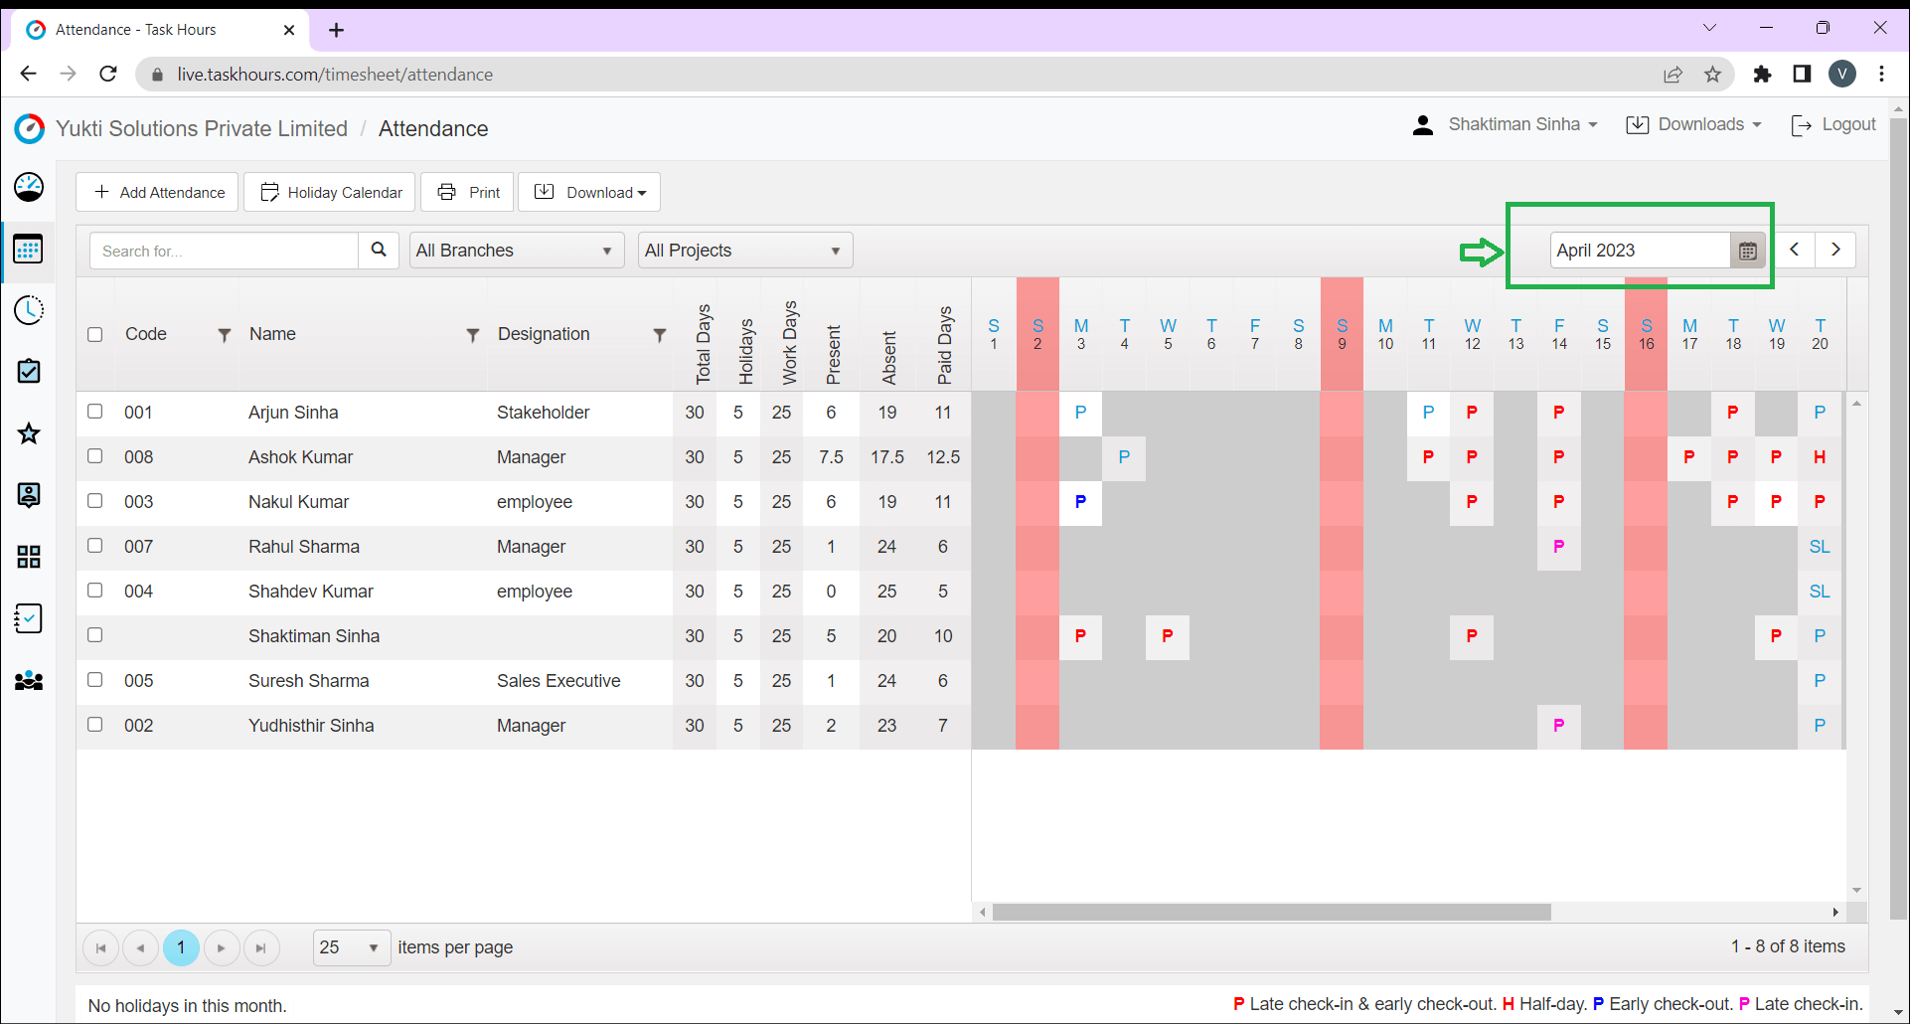Select the Suresh Sharma row checkbox
This screenshot has width=1910, height=1024.
95,680
